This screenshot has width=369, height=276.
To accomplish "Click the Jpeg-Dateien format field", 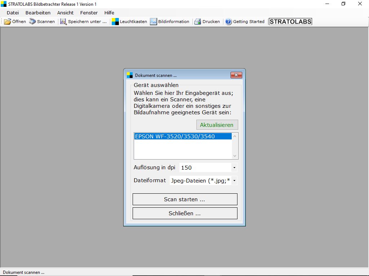I will point(200,181).
